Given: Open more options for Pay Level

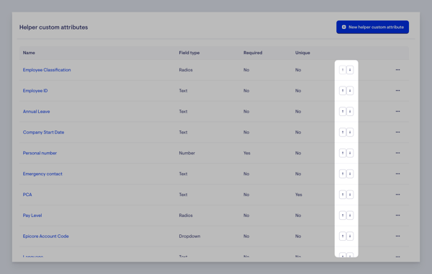Looking at the screenshot, I should (397, 215).
